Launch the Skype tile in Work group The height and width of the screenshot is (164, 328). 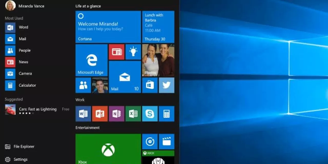pyautogui.click(x=150, y=114)
